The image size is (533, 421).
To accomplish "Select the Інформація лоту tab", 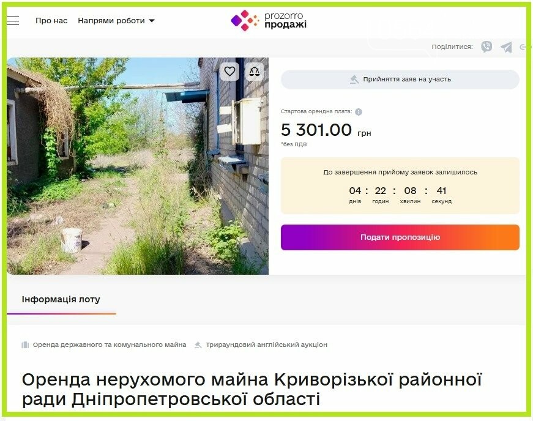I will 61,299.
